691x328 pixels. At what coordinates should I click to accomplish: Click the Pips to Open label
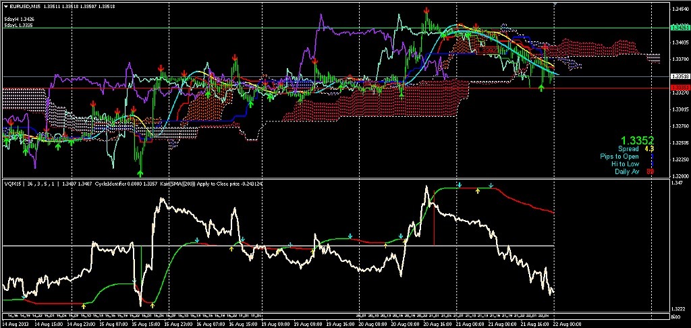coord(619,157)
